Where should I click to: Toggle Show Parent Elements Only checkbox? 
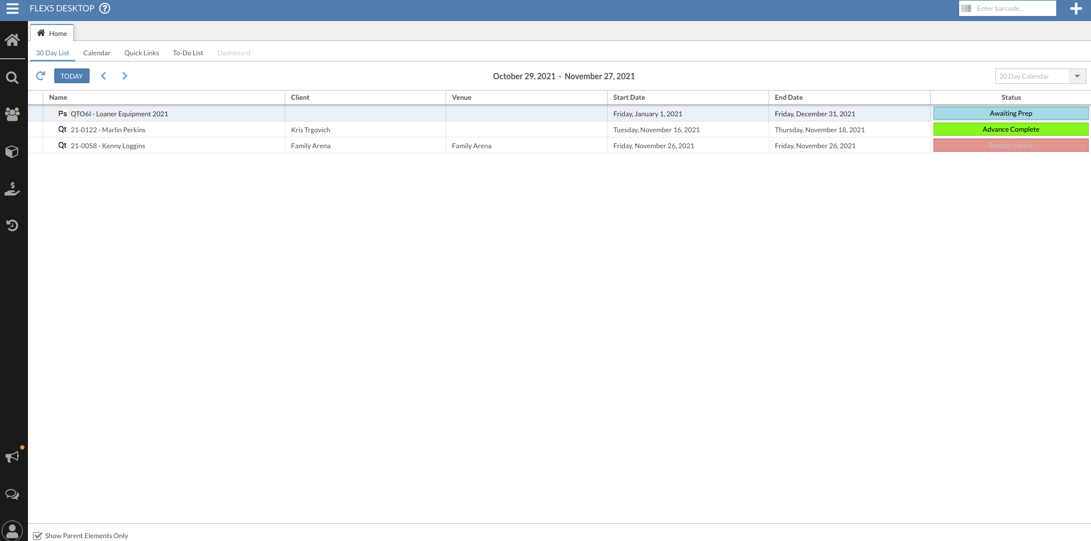pyautogui.click(x=38, y=535)
